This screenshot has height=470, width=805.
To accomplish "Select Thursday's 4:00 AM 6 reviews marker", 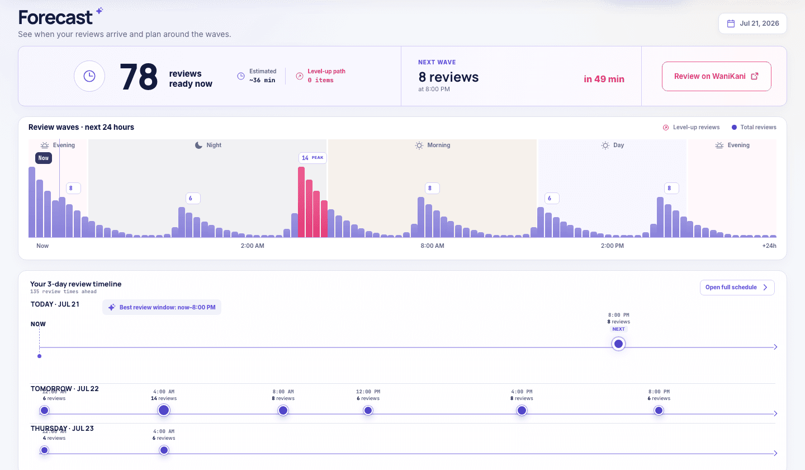I will click(x=164, y=450).
